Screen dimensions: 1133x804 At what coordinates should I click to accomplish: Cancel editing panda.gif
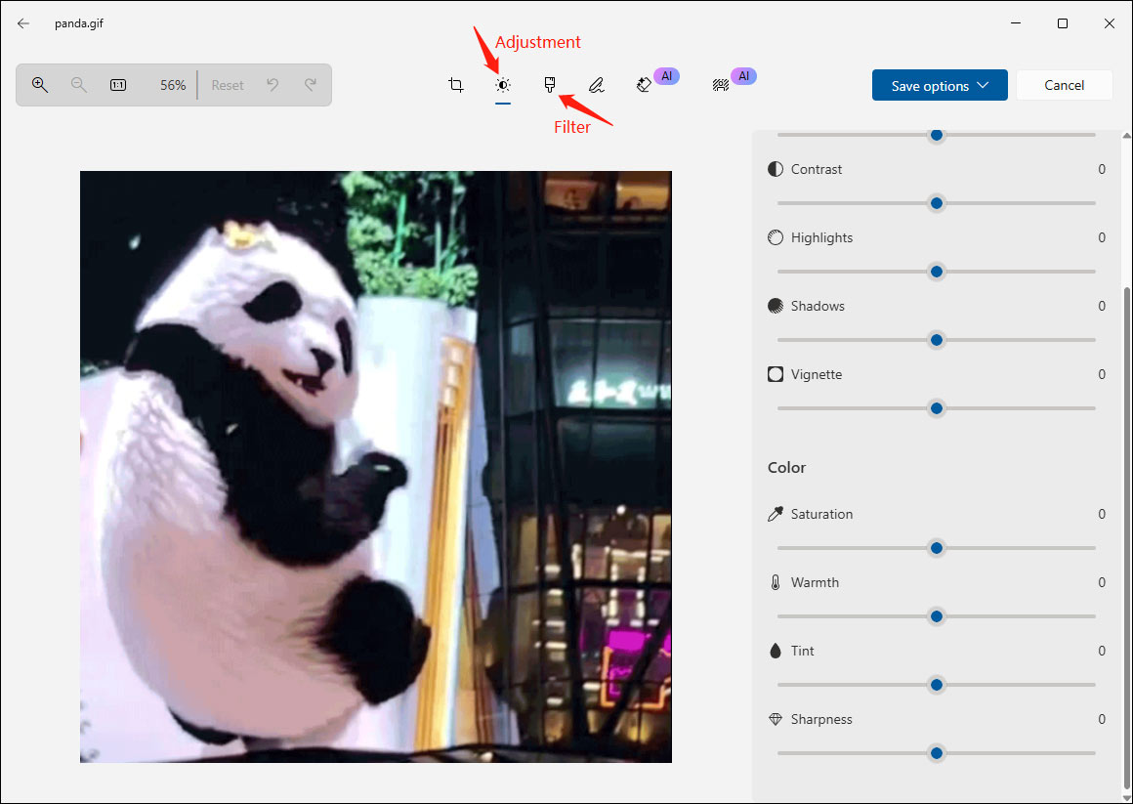[x=1064, y=85]
